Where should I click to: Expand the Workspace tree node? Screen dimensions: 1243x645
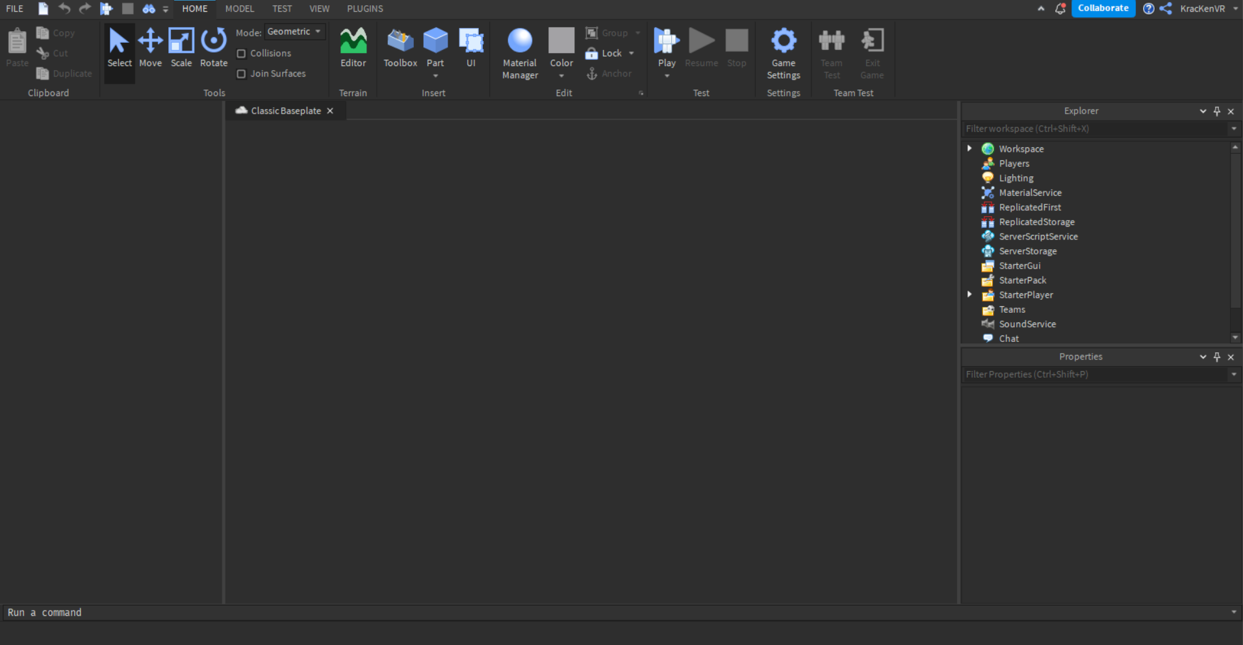click(x=969, y=149)
